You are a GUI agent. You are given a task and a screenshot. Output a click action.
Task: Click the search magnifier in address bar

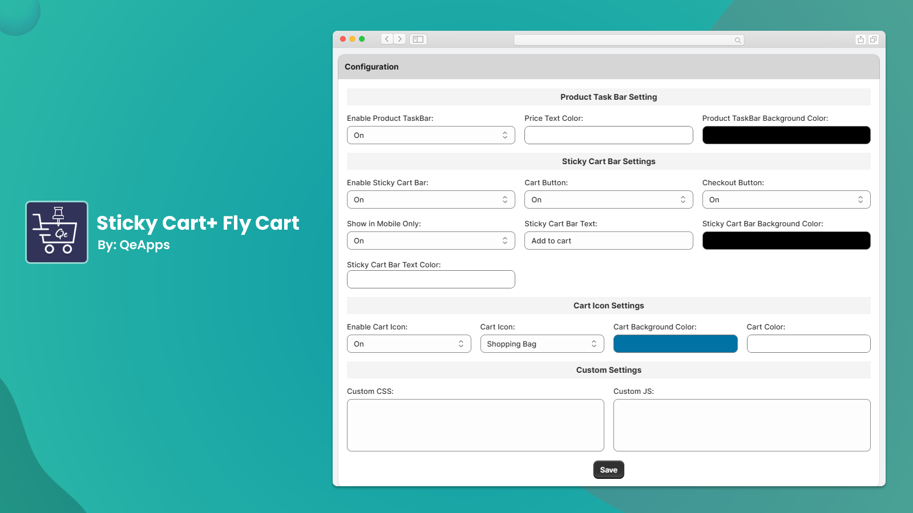pyautogui.click(x=738, y=40)
